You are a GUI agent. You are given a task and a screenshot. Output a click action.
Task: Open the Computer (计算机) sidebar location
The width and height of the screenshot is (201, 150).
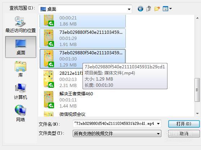(21, 91)
